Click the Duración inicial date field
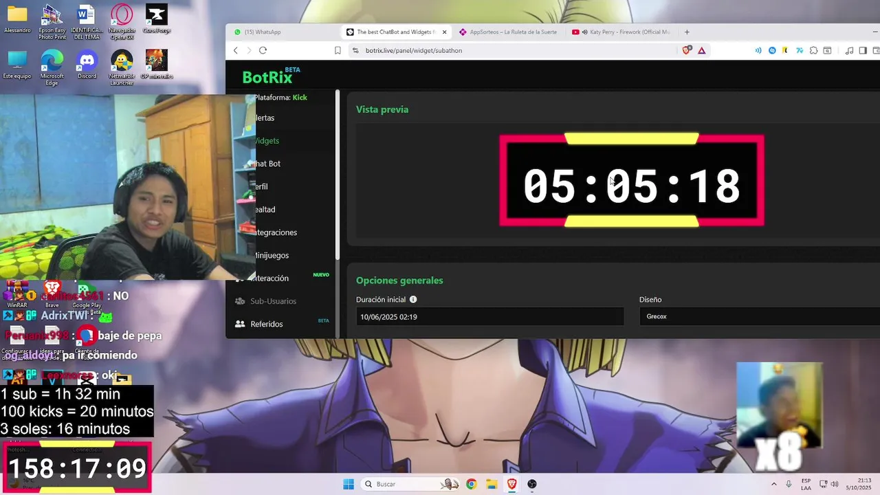The image size is (880, 495). 489,317
